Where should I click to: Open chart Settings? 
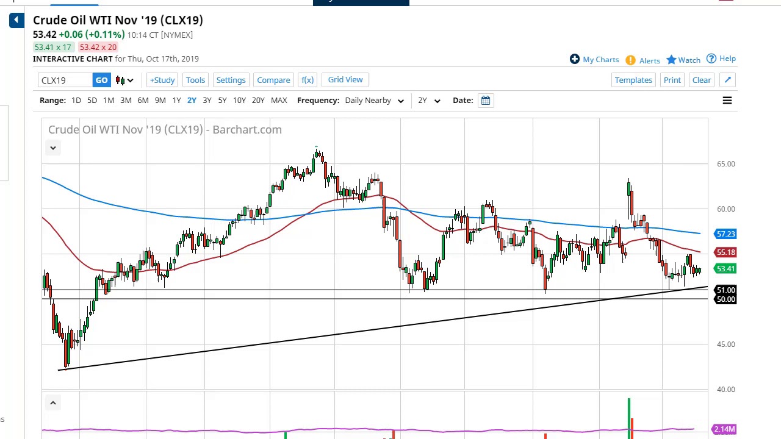point(231,80)
